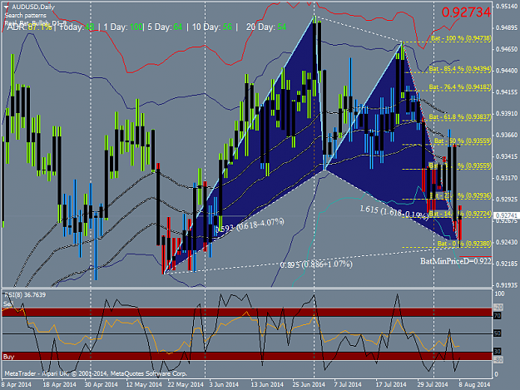Click the current price tag 0.92741
The height and width of the screenshot is (390, 520).
506,215
